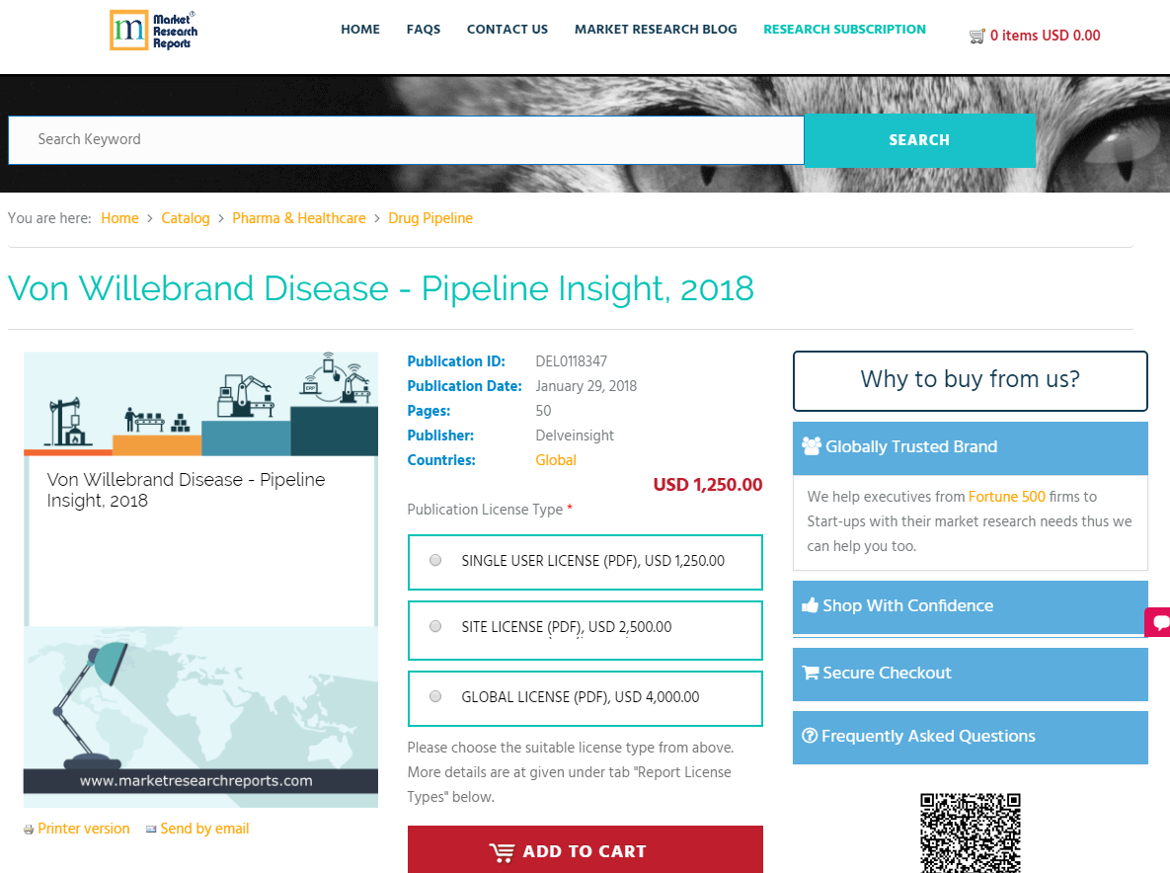Select RESEARCH SUBSCRIPTION in the navigation menu
Viewport: 1170px width, 873px height.
(844, 30)
